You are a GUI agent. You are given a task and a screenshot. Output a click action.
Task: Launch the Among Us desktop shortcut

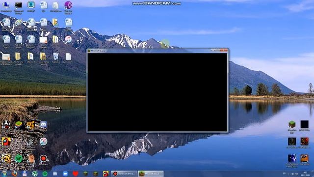6,142
